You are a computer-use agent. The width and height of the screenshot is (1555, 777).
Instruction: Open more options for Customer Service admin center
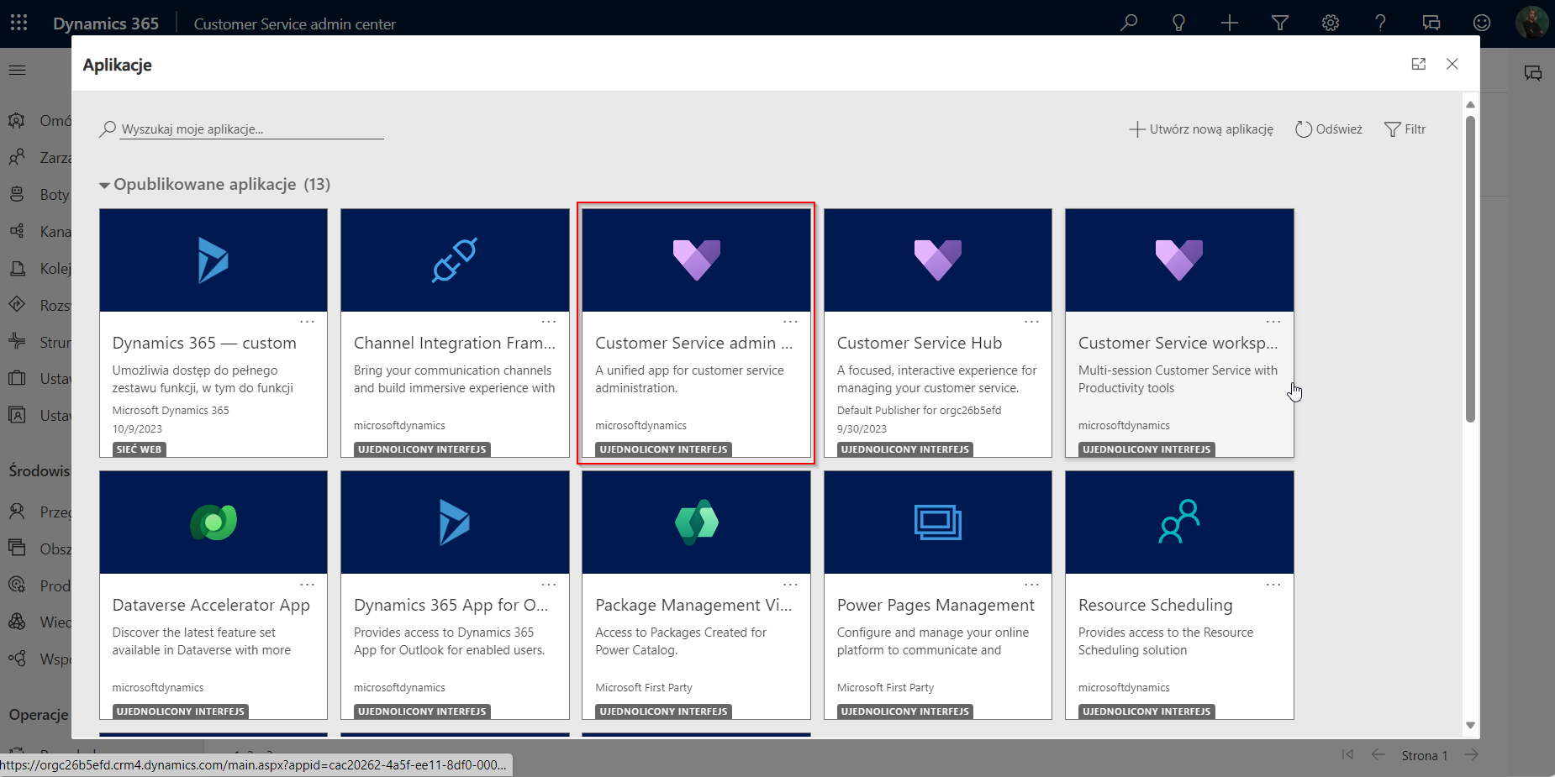point(790,322)
